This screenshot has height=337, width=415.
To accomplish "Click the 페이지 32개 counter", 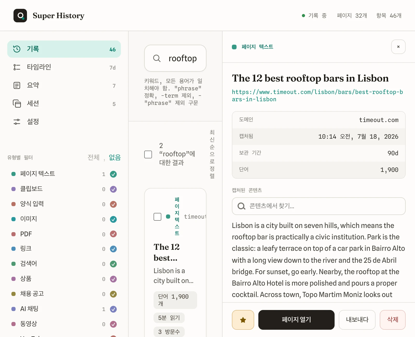I will (352, 16).
